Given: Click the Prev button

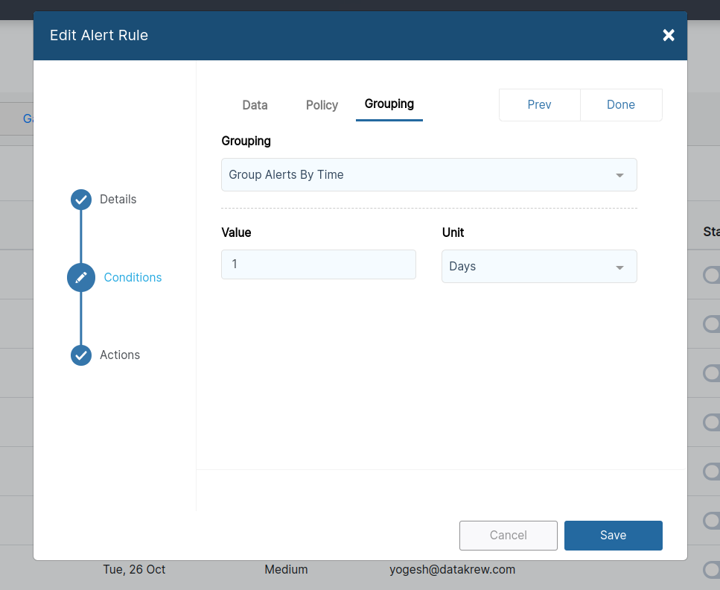Looking at the screenshot, I should [x=539, y=104].
